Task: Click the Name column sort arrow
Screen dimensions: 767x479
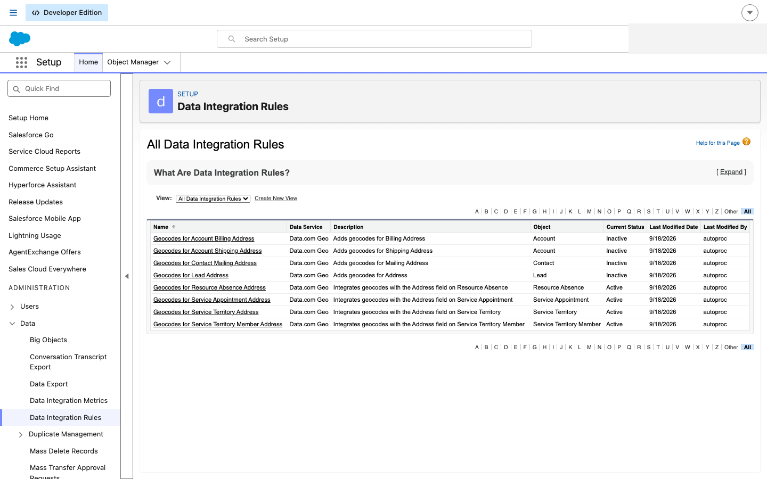Action: (174, 227)
